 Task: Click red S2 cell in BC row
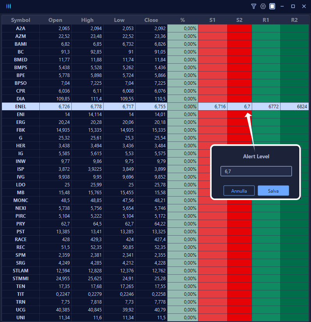[x=240, y=52]
